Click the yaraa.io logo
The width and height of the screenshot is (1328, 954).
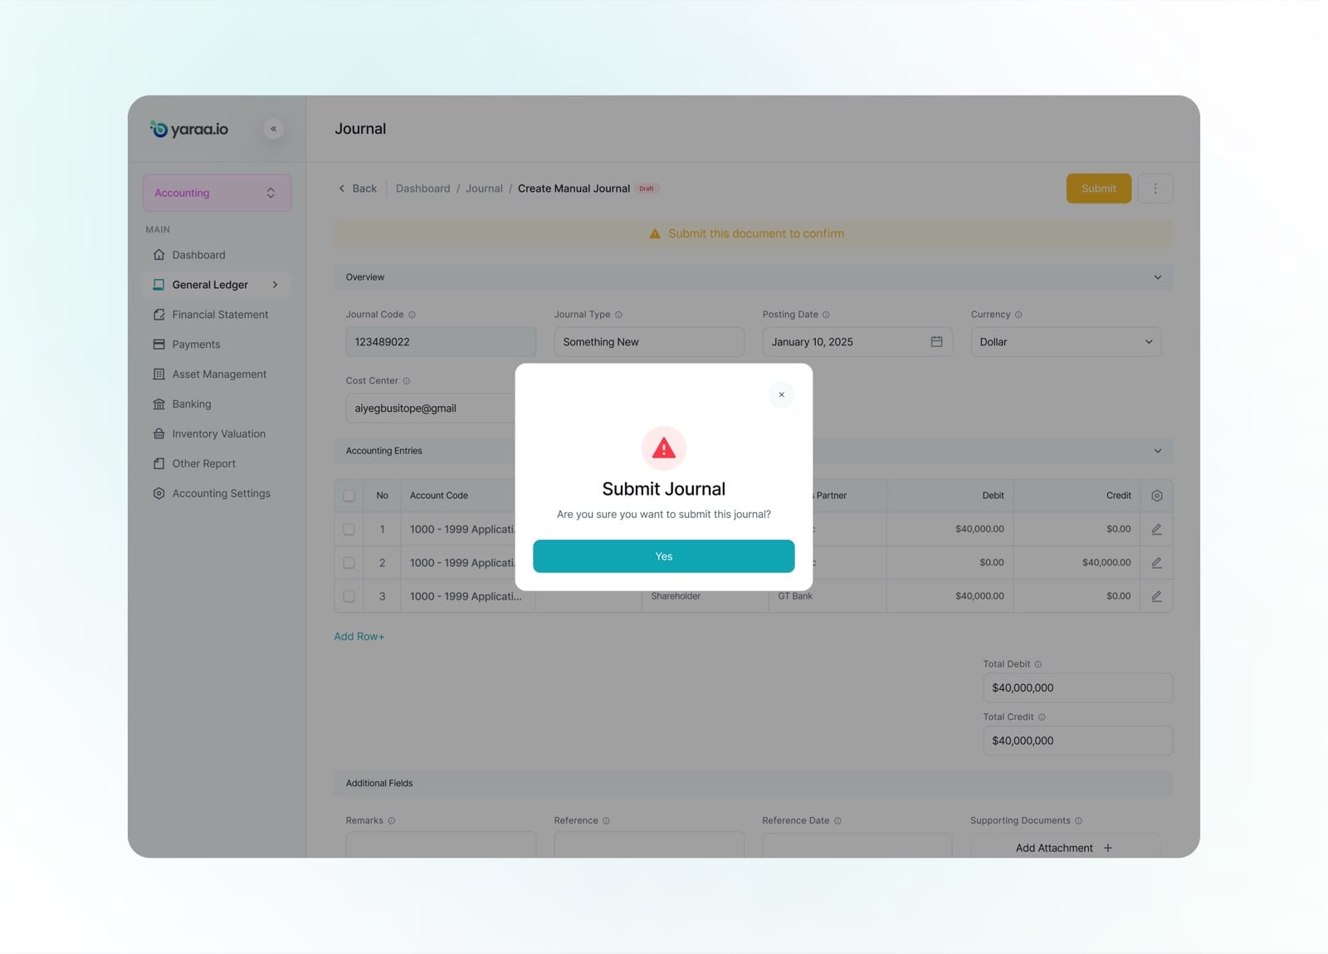pyautogui.click(x=188, y=129)
